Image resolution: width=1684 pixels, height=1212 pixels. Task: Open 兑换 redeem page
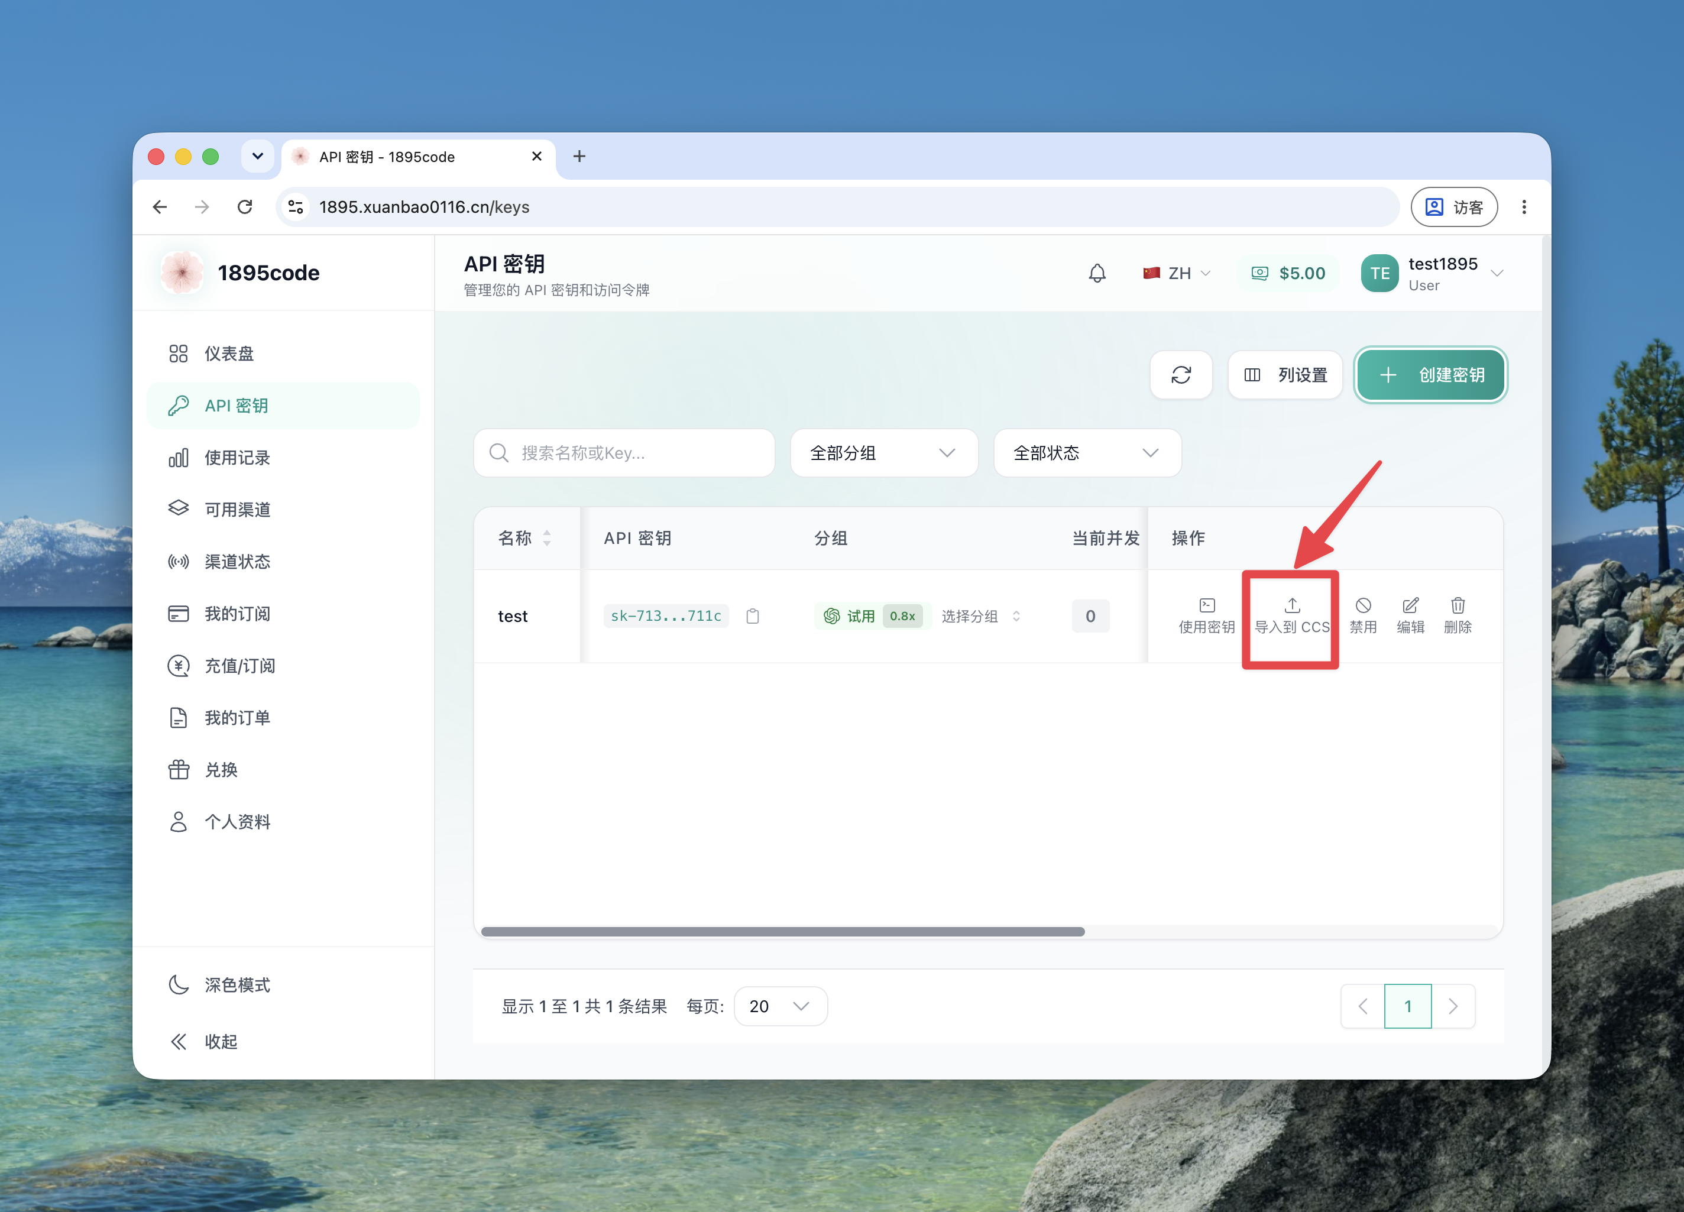point(283,770)
